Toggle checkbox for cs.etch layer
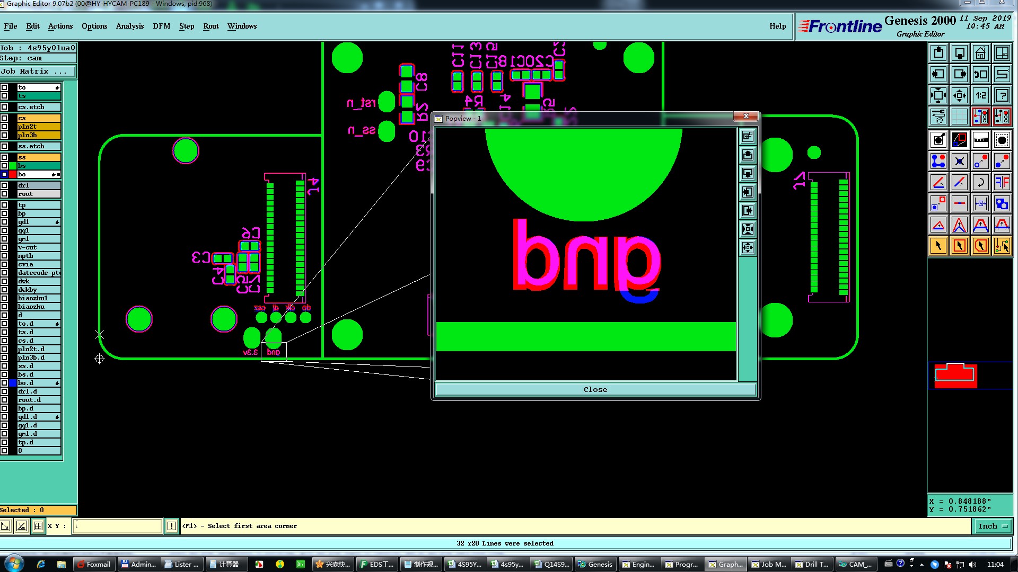The width and height of the screenshot is (1018, 572). pos(4,107)
